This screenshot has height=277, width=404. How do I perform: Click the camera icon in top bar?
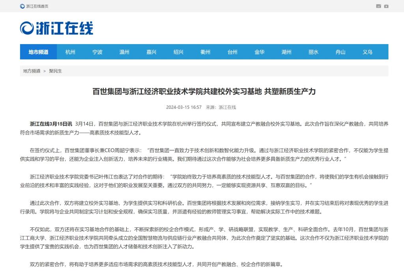pyautogui.click(x=386, y=6)
